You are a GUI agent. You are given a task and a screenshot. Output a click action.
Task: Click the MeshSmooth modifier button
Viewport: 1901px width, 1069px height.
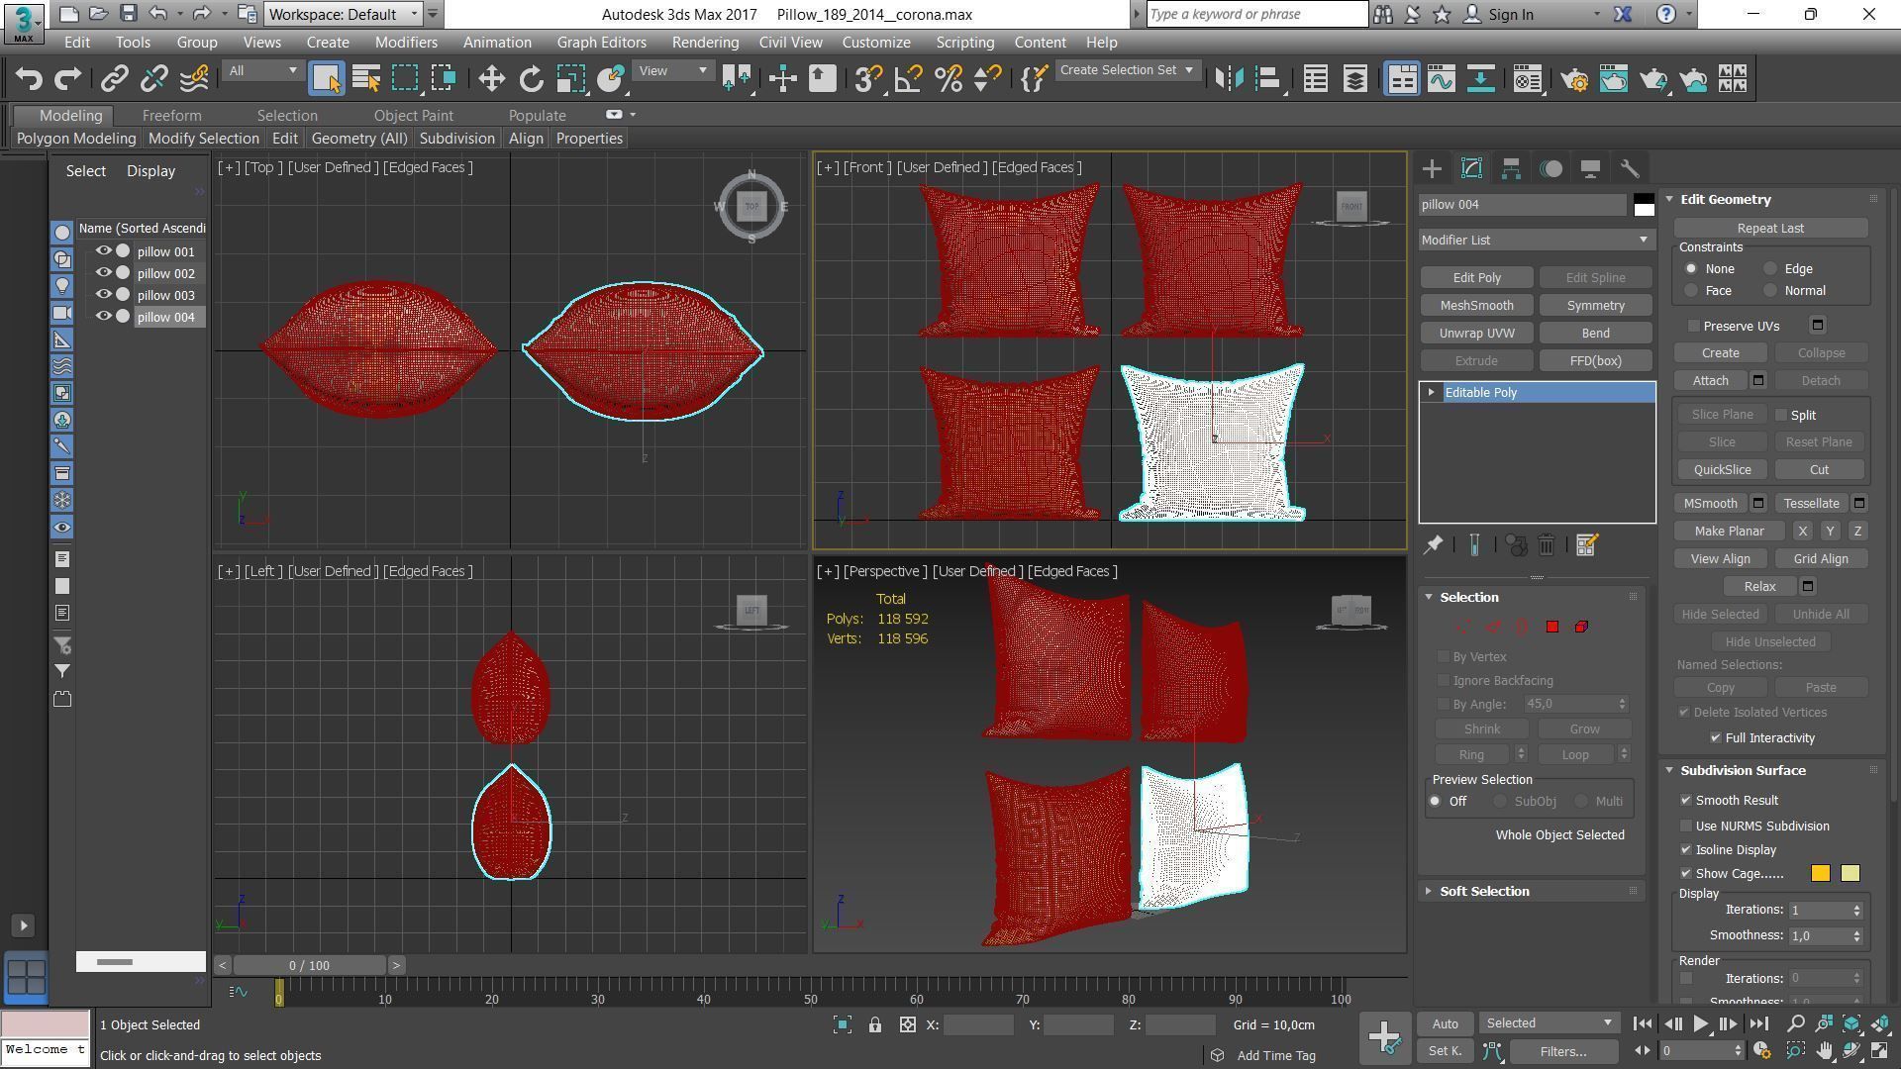[x=1476, y=306]
